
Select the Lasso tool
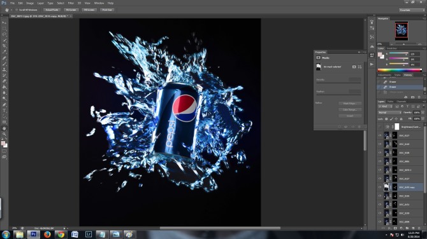(x=4, y=34)
